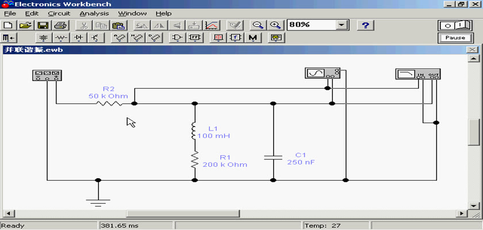Select the R2 resistor symbol
Screen dimensions: 483x230
click(109, 103)
